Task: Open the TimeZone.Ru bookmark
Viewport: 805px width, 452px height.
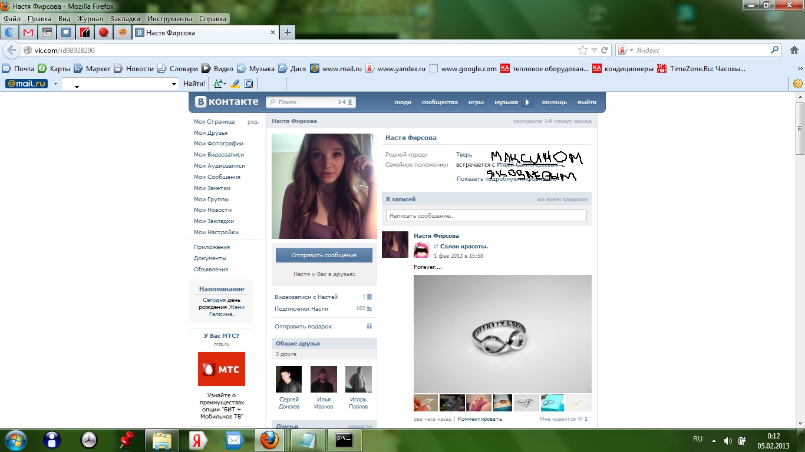Action: pyautogui.click(x=701, y=68)
